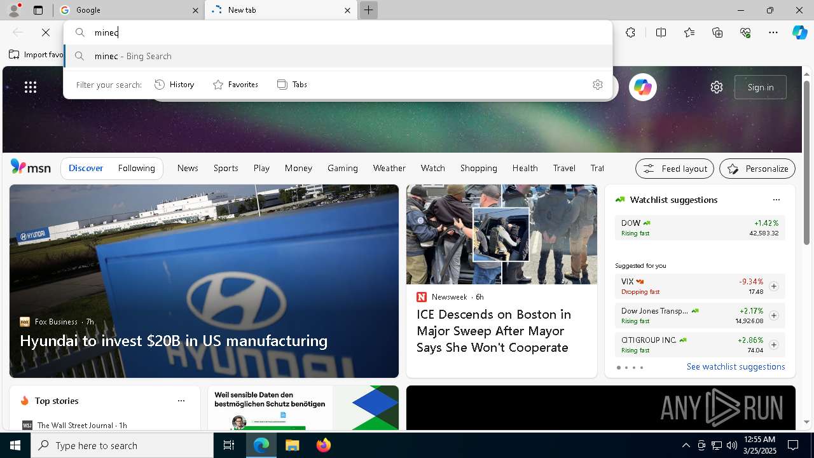Screen dimensions: 814x458
Task: Close the New tab
Action: (347, 10)
